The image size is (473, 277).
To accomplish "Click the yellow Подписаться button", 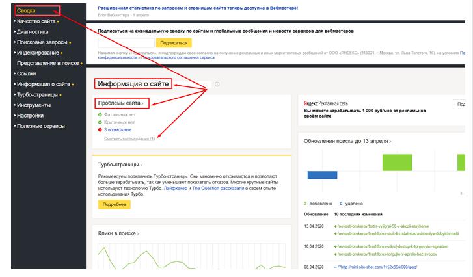I will (x=174, y=43).
